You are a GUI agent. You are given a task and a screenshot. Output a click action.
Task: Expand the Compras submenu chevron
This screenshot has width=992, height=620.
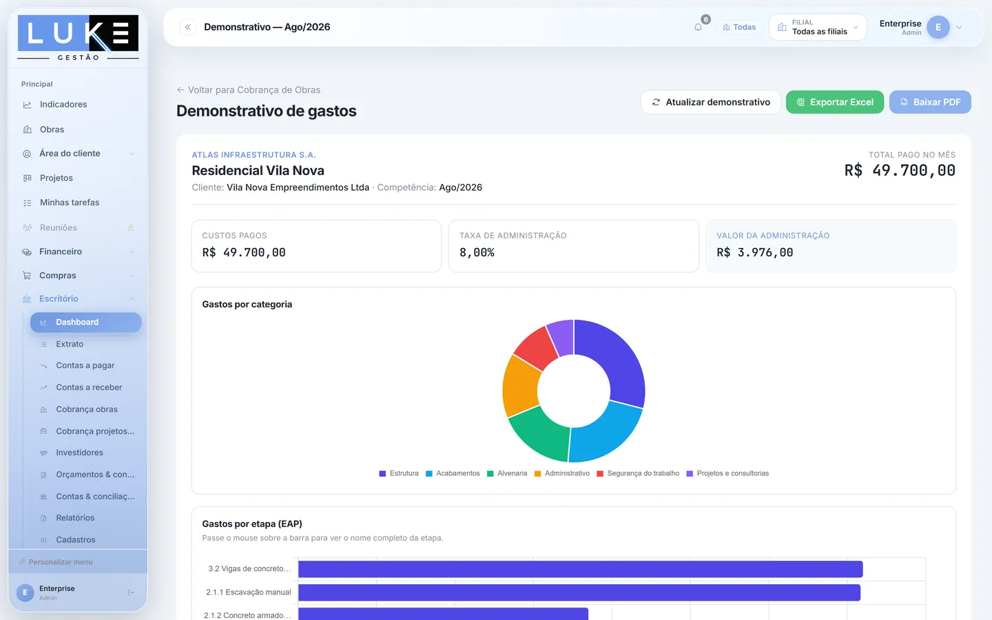tap(132, 276)
